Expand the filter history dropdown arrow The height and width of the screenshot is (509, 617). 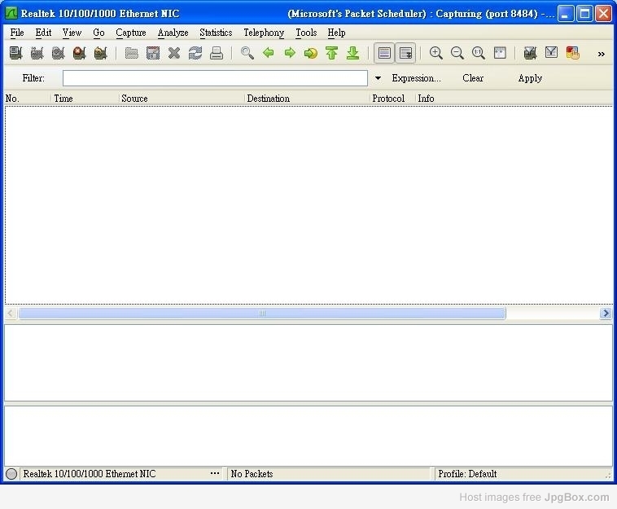point(378,78)
